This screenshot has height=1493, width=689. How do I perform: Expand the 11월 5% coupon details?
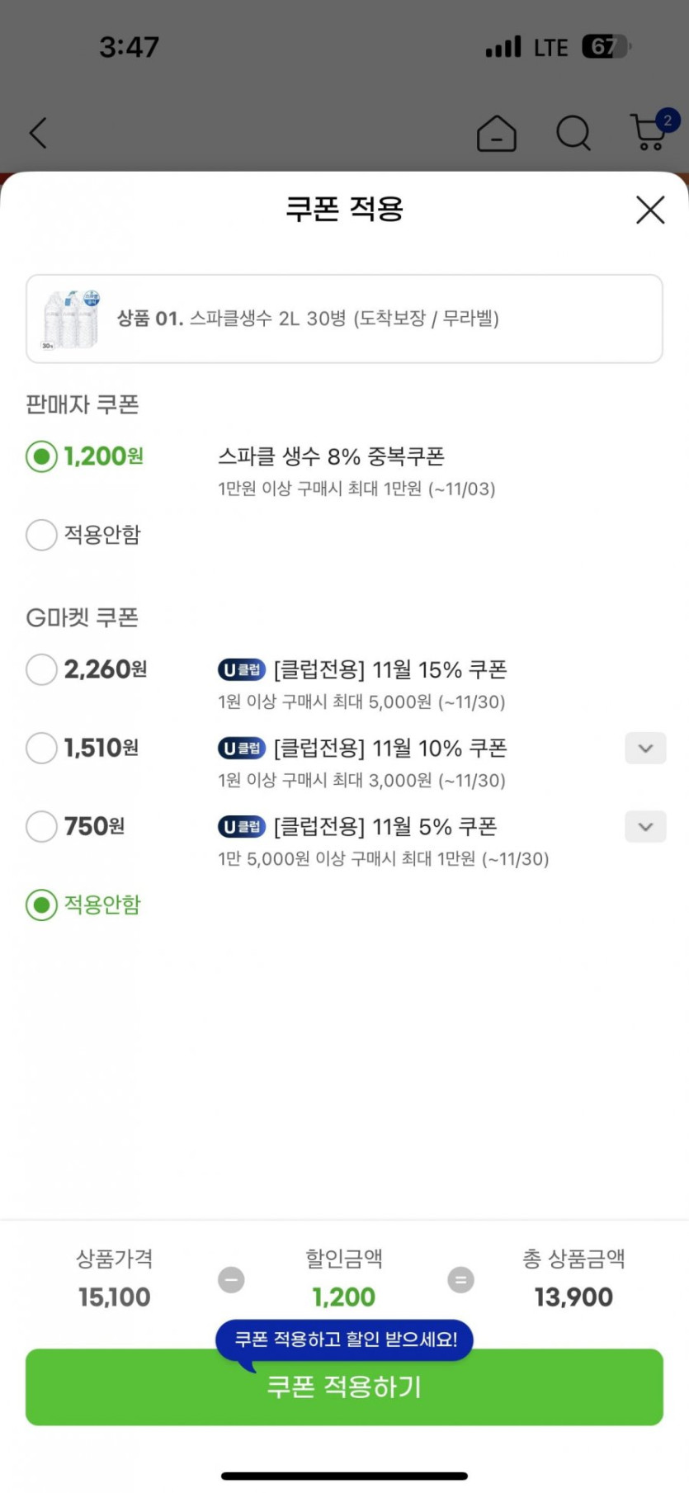click(x=645, y=827)
